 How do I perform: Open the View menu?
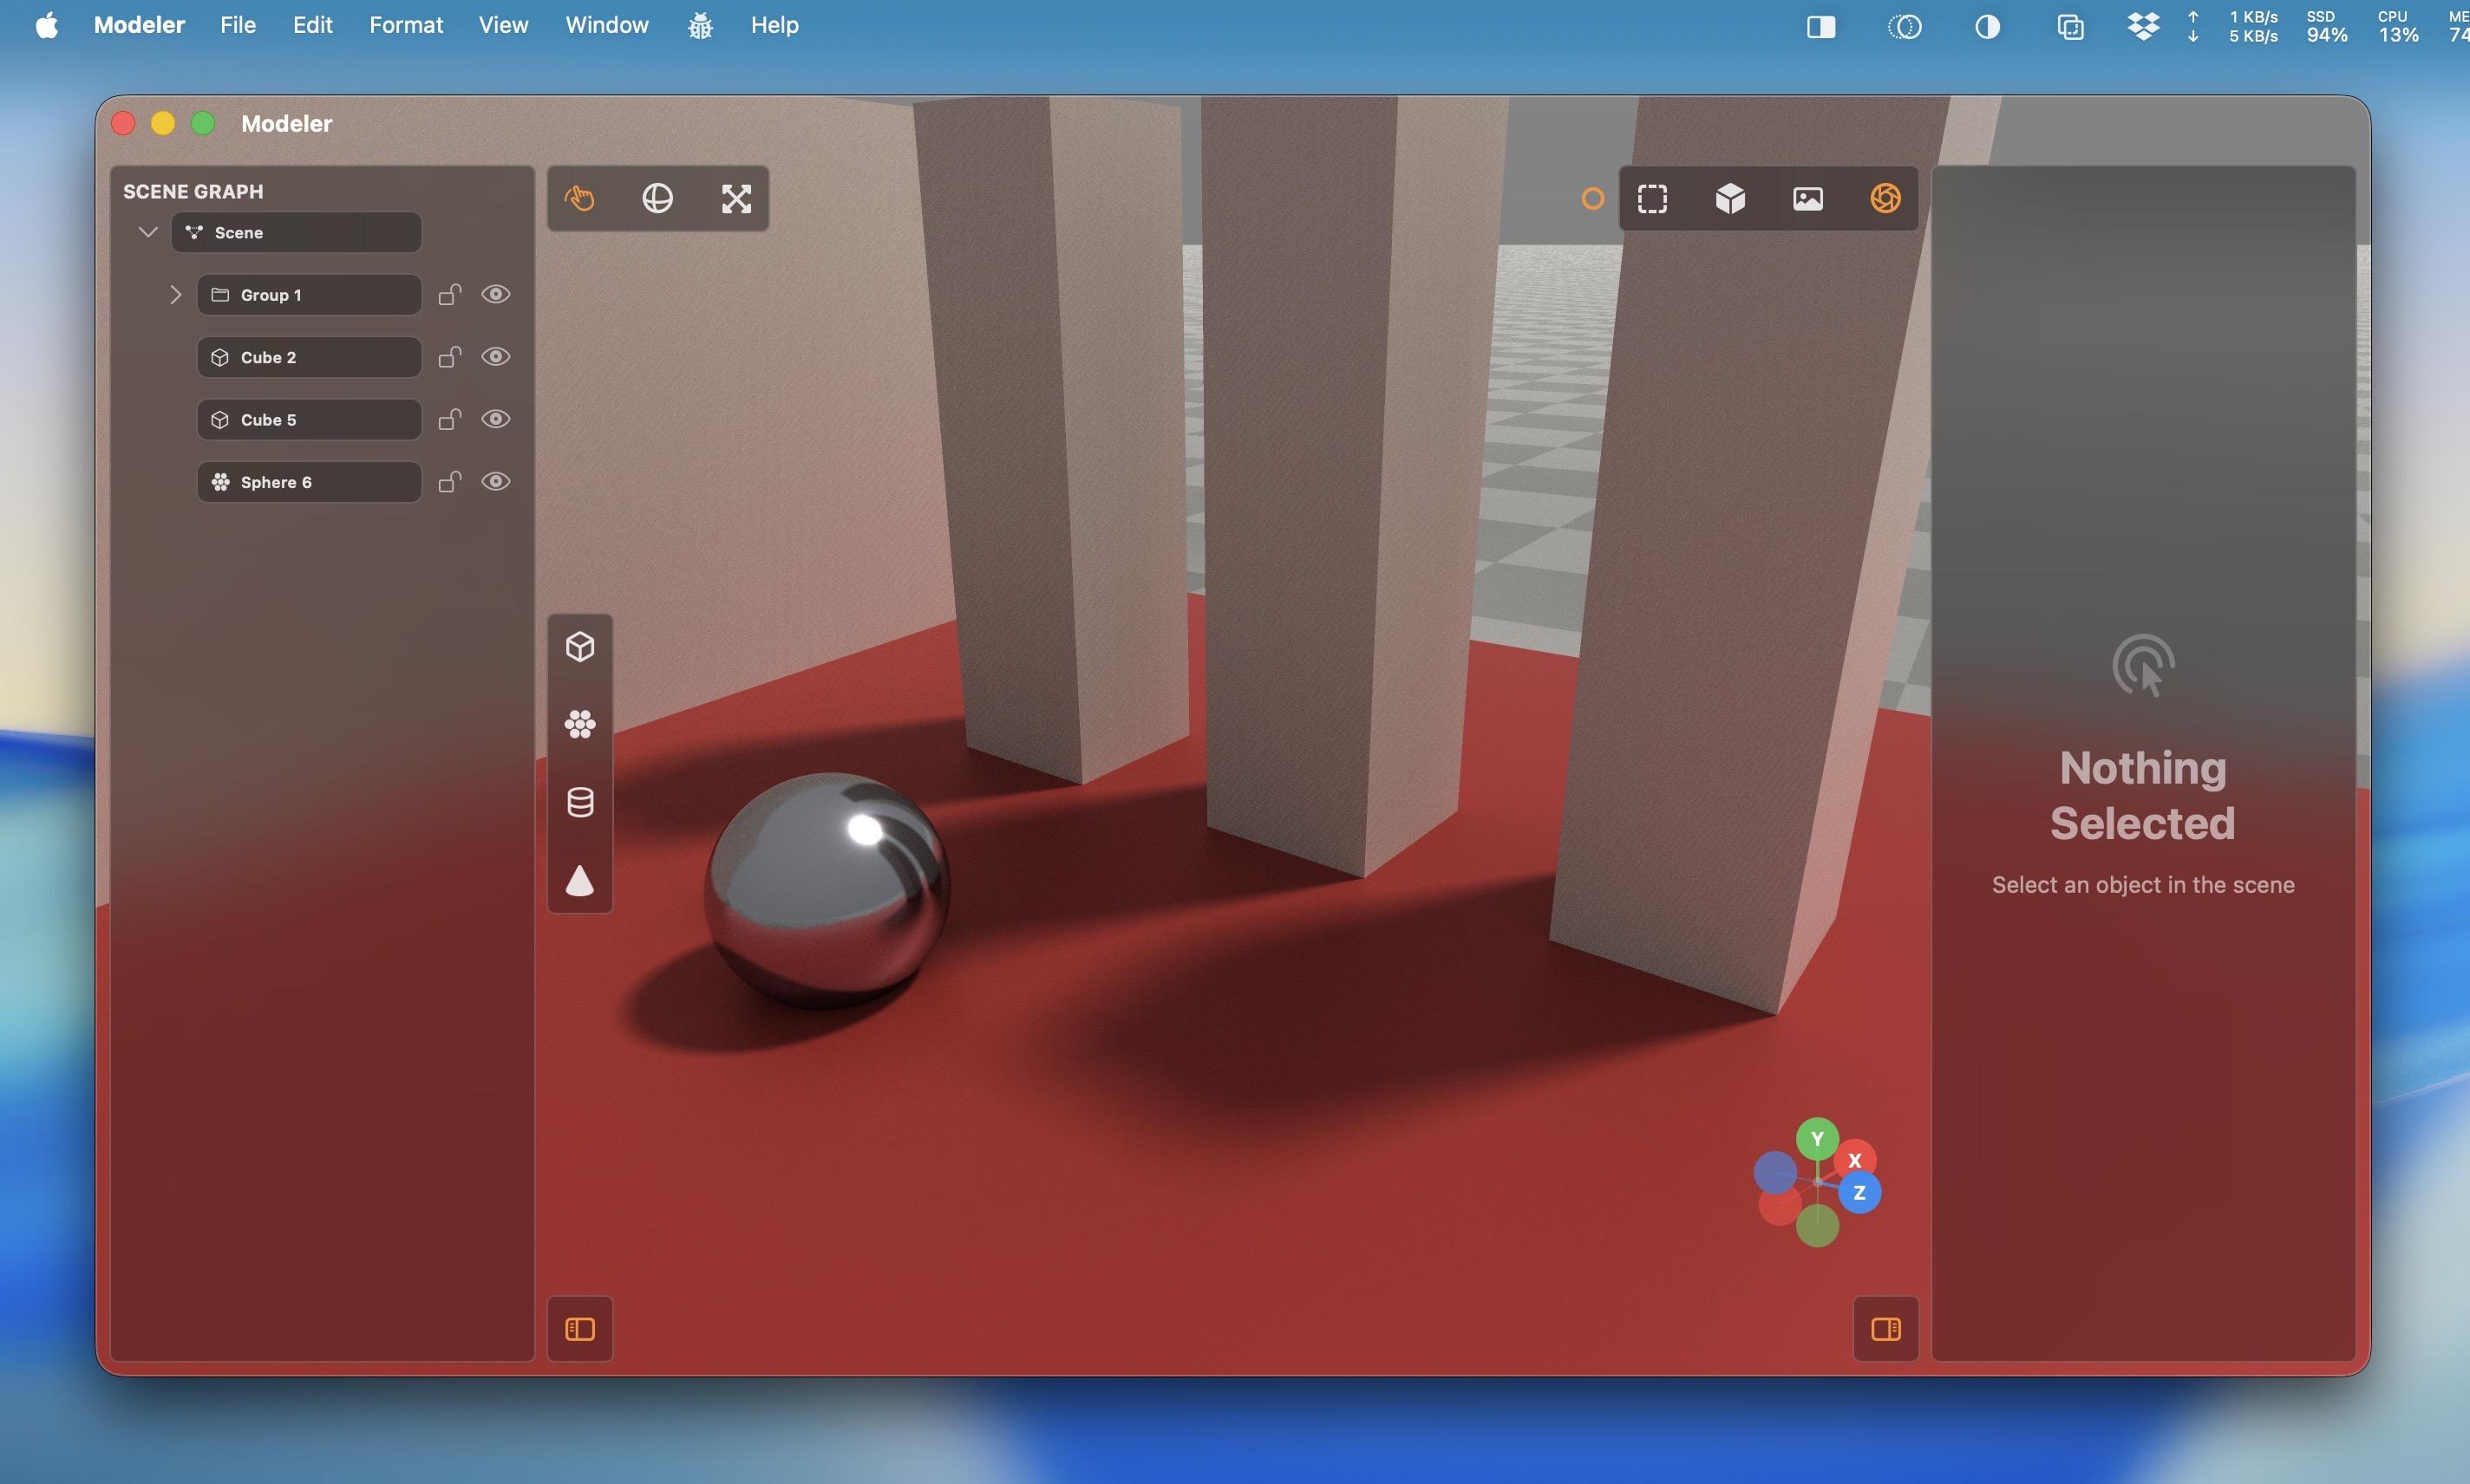tap(503, 25)
